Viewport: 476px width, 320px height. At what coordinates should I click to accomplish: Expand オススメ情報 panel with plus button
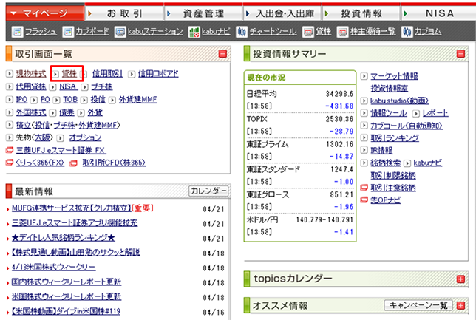pos(460,305)
